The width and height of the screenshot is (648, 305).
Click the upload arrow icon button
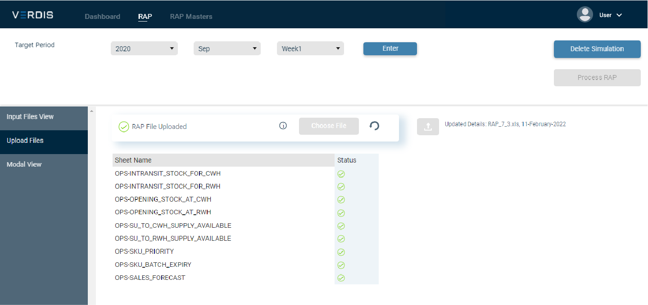point(428,127)
